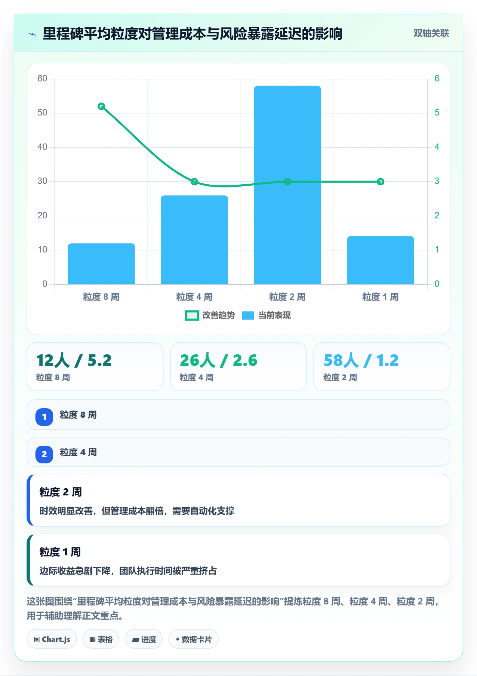477x676 pixels.
Task: Toggle the 改善趋势 legend swatch
Action: pos(192,316)
